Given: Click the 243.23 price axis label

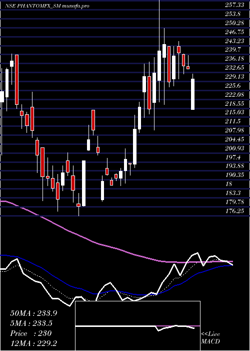Looking at the screenshot, I should pyautogui.click(x=234, y=41).
